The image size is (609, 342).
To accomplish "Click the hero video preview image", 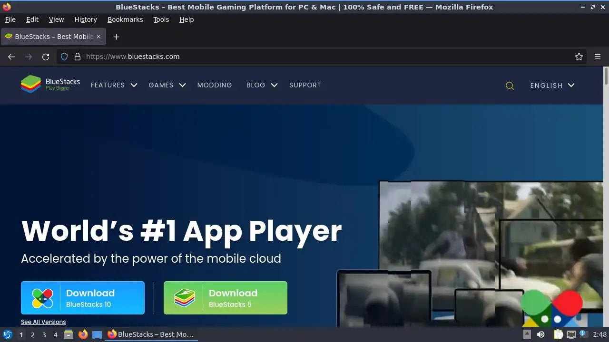I will (470, 254).
